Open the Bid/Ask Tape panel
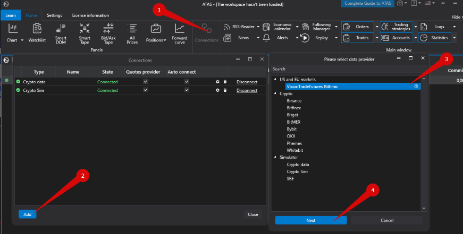The image size is (463, 234). [x=108, y=34]
